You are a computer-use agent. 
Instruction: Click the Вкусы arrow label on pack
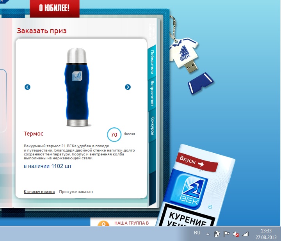click(197, 162)
